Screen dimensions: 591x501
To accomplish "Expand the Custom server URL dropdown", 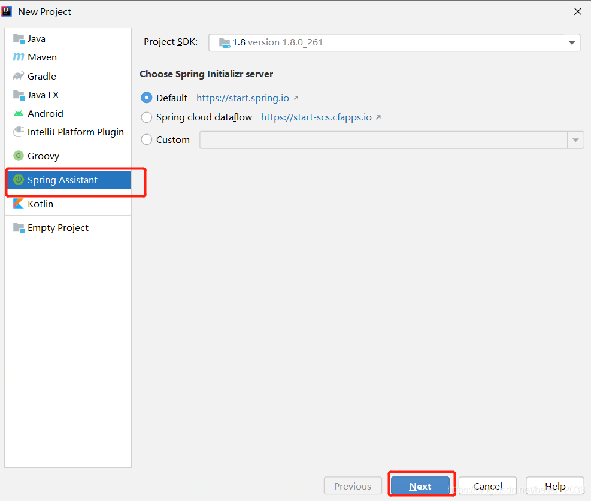I will click(575, 139).
